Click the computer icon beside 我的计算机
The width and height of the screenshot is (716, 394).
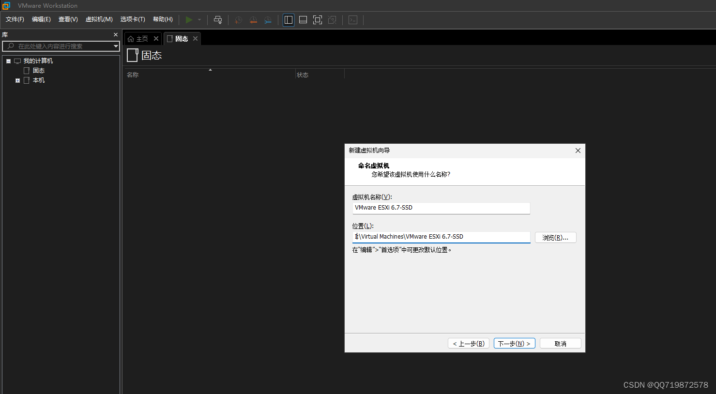pos(17,61)
